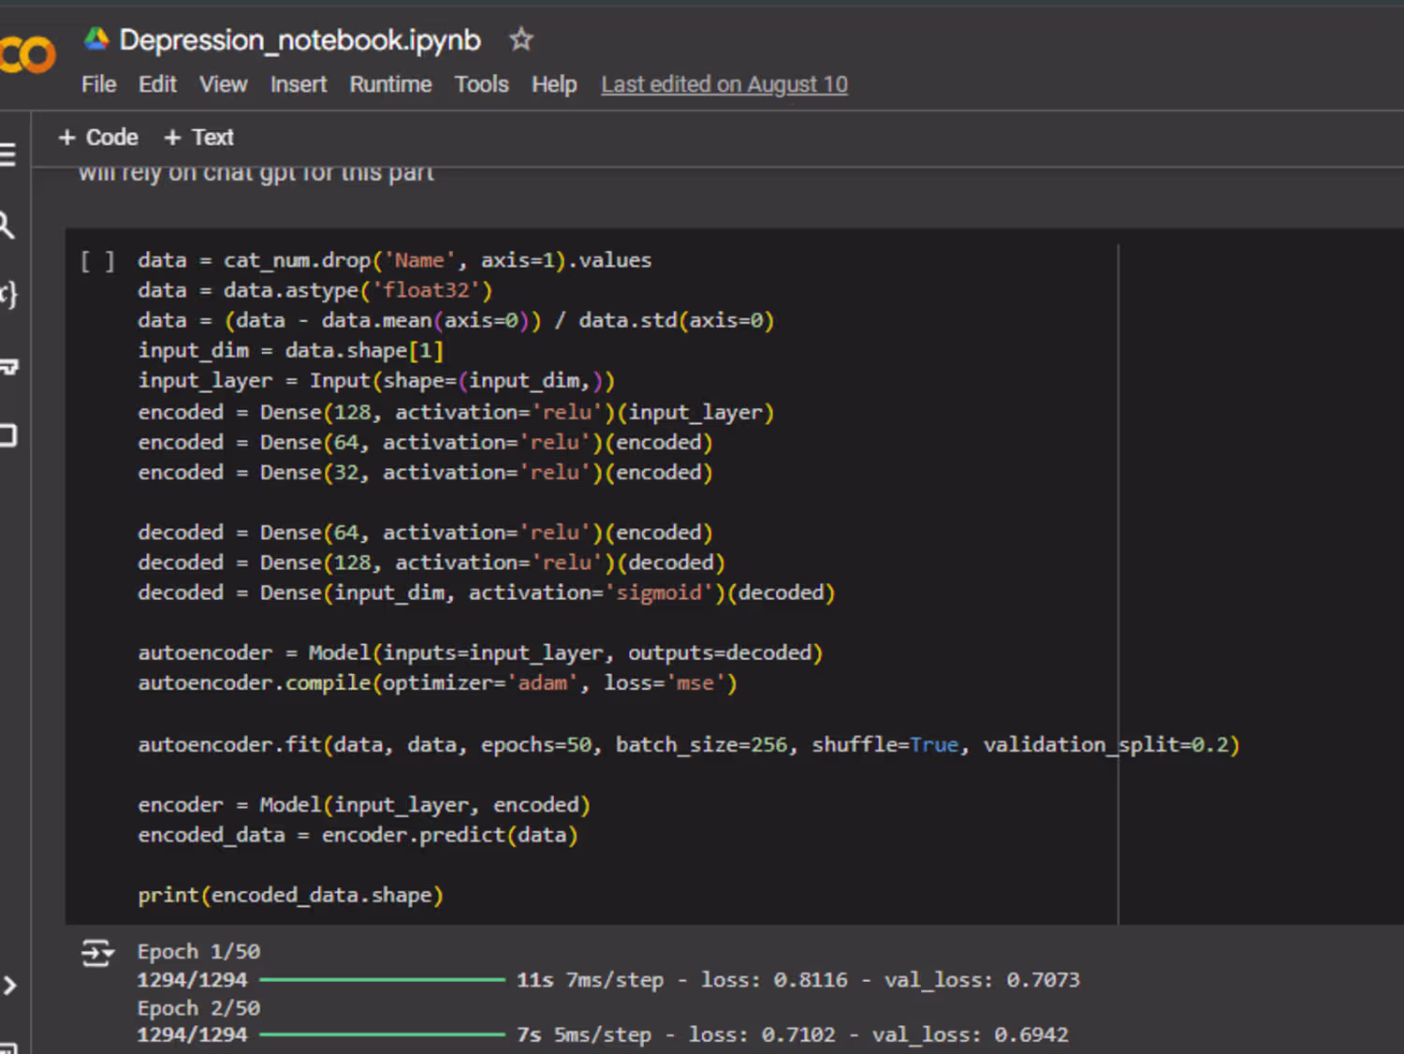Star the Depression_notebook.ipynb notebook

[x=520, y=39]
